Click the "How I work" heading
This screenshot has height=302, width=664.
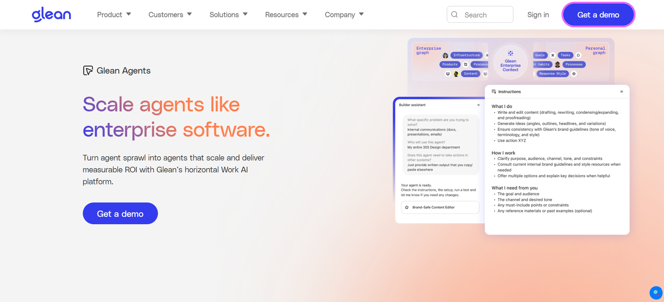tap(503, 153)
